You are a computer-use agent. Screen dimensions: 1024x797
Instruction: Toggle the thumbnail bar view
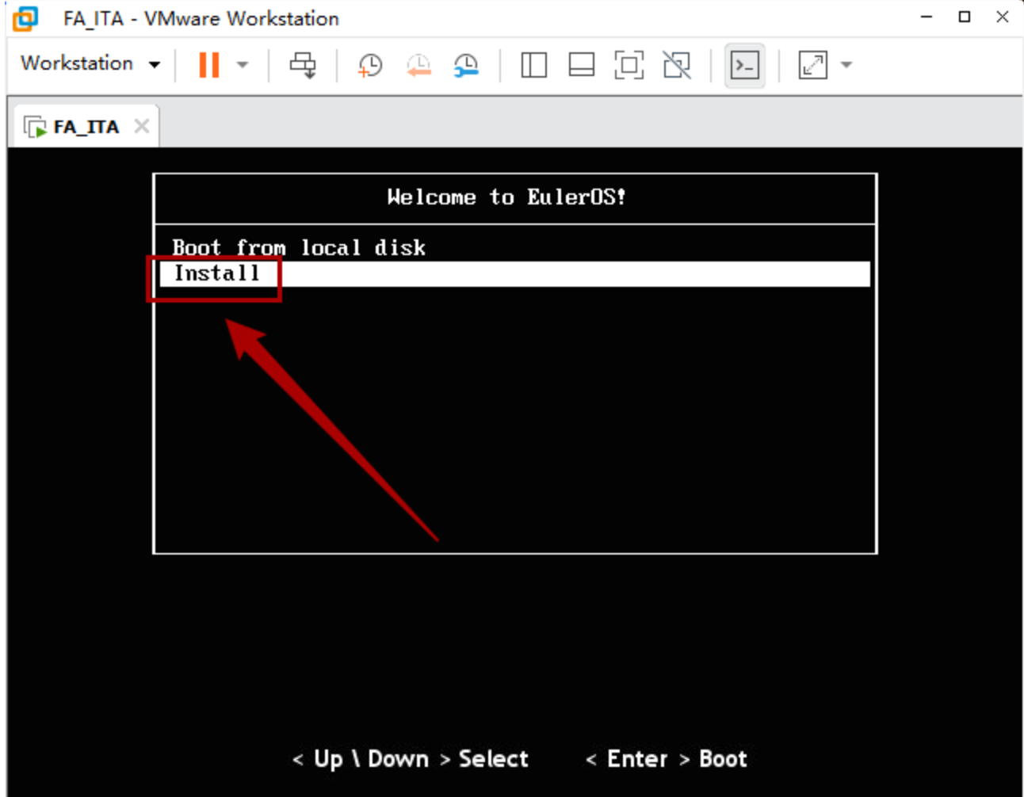pyautogui.click(x=581, y=65)
